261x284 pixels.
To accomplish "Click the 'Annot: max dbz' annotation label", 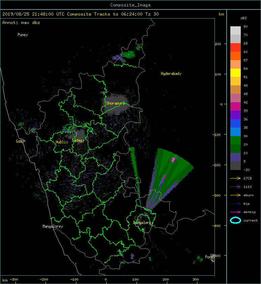I will click(21, 23).
